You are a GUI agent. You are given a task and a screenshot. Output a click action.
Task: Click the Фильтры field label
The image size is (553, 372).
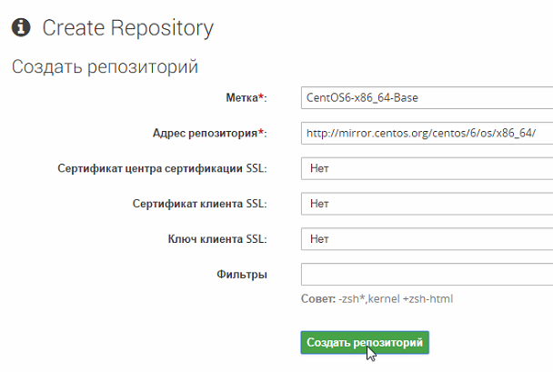point(241,275)
